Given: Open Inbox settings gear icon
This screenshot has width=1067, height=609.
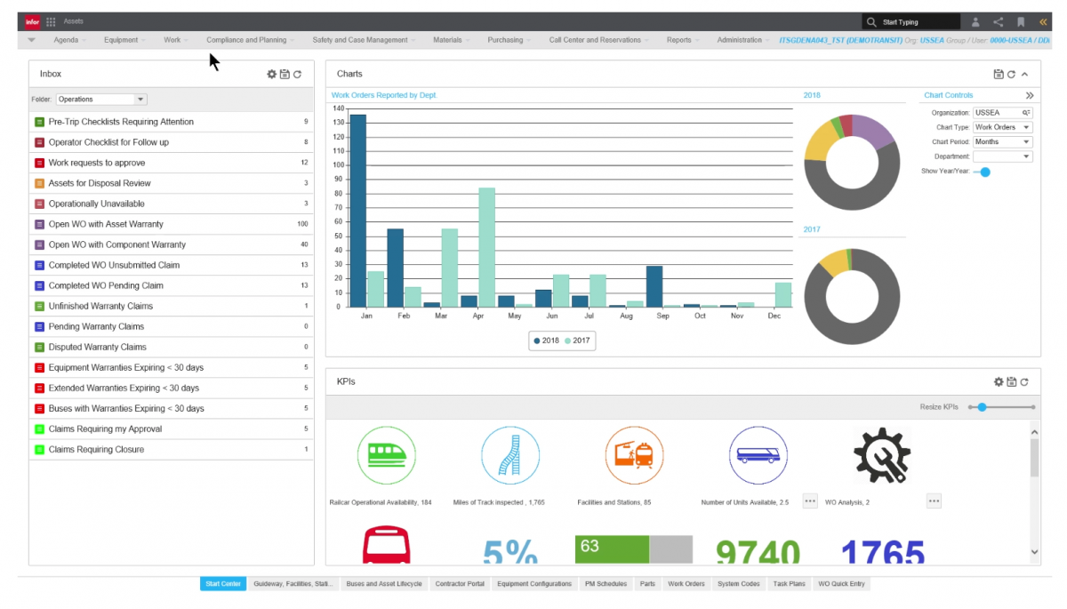Looking at the screenshot, I should pyautogui.click(x=272, y=75).
